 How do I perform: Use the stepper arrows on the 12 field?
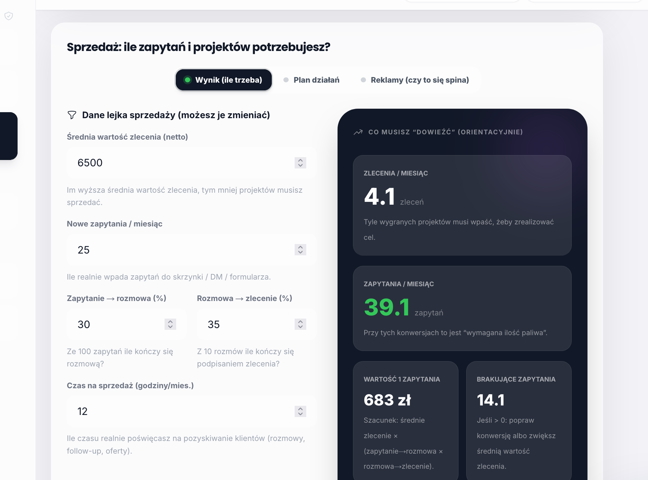[x=300, y=411]
